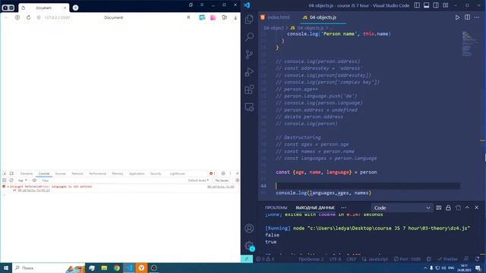Change the CRLF line ending

pyautogui.click(x=351, y=259)
